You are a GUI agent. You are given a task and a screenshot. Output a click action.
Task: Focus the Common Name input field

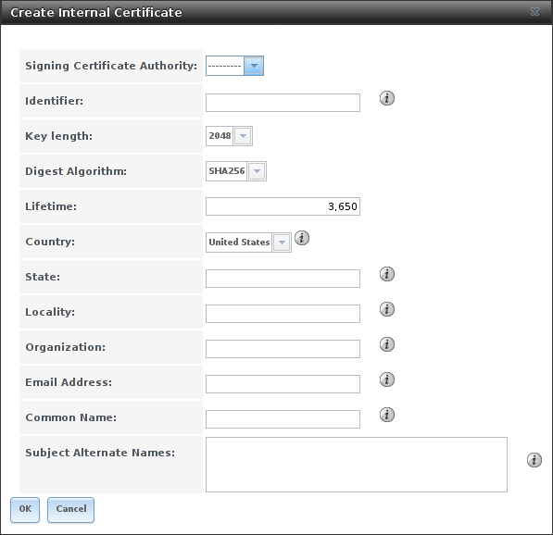[x=283, y=419]
